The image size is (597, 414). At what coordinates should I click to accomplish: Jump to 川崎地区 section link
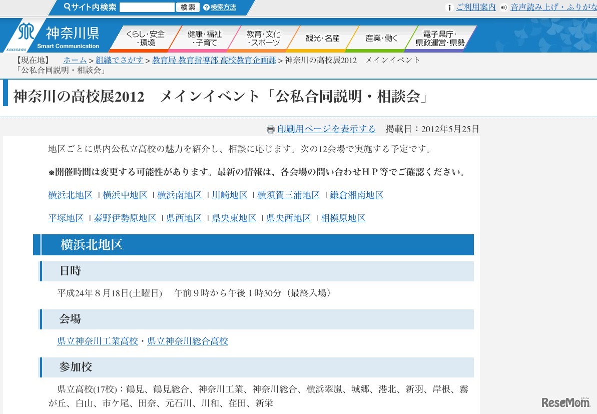(230, 195)
